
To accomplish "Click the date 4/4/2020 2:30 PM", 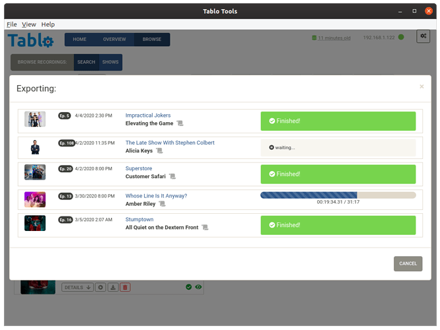I will [93, 115].
